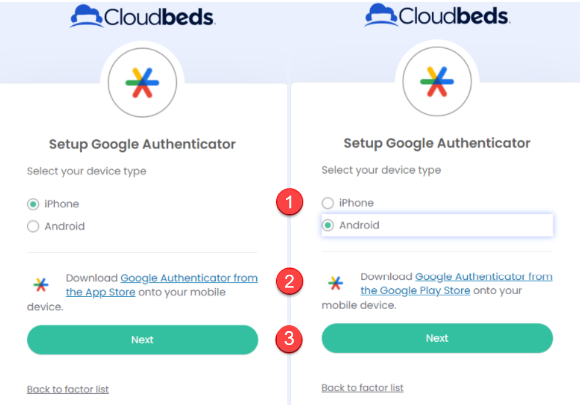This screenshot has width=580, height=405.
Task: Select the Android radio button in left panel
Action: click(33, 227)
